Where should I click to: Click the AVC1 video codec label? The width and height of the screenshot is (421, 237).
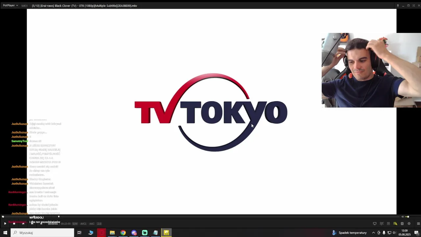(83, 224)
